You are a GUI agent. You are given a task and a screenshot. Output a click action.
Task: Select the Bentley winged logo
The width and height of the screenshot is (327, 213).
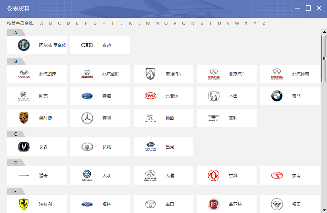(x=214, y=118)
